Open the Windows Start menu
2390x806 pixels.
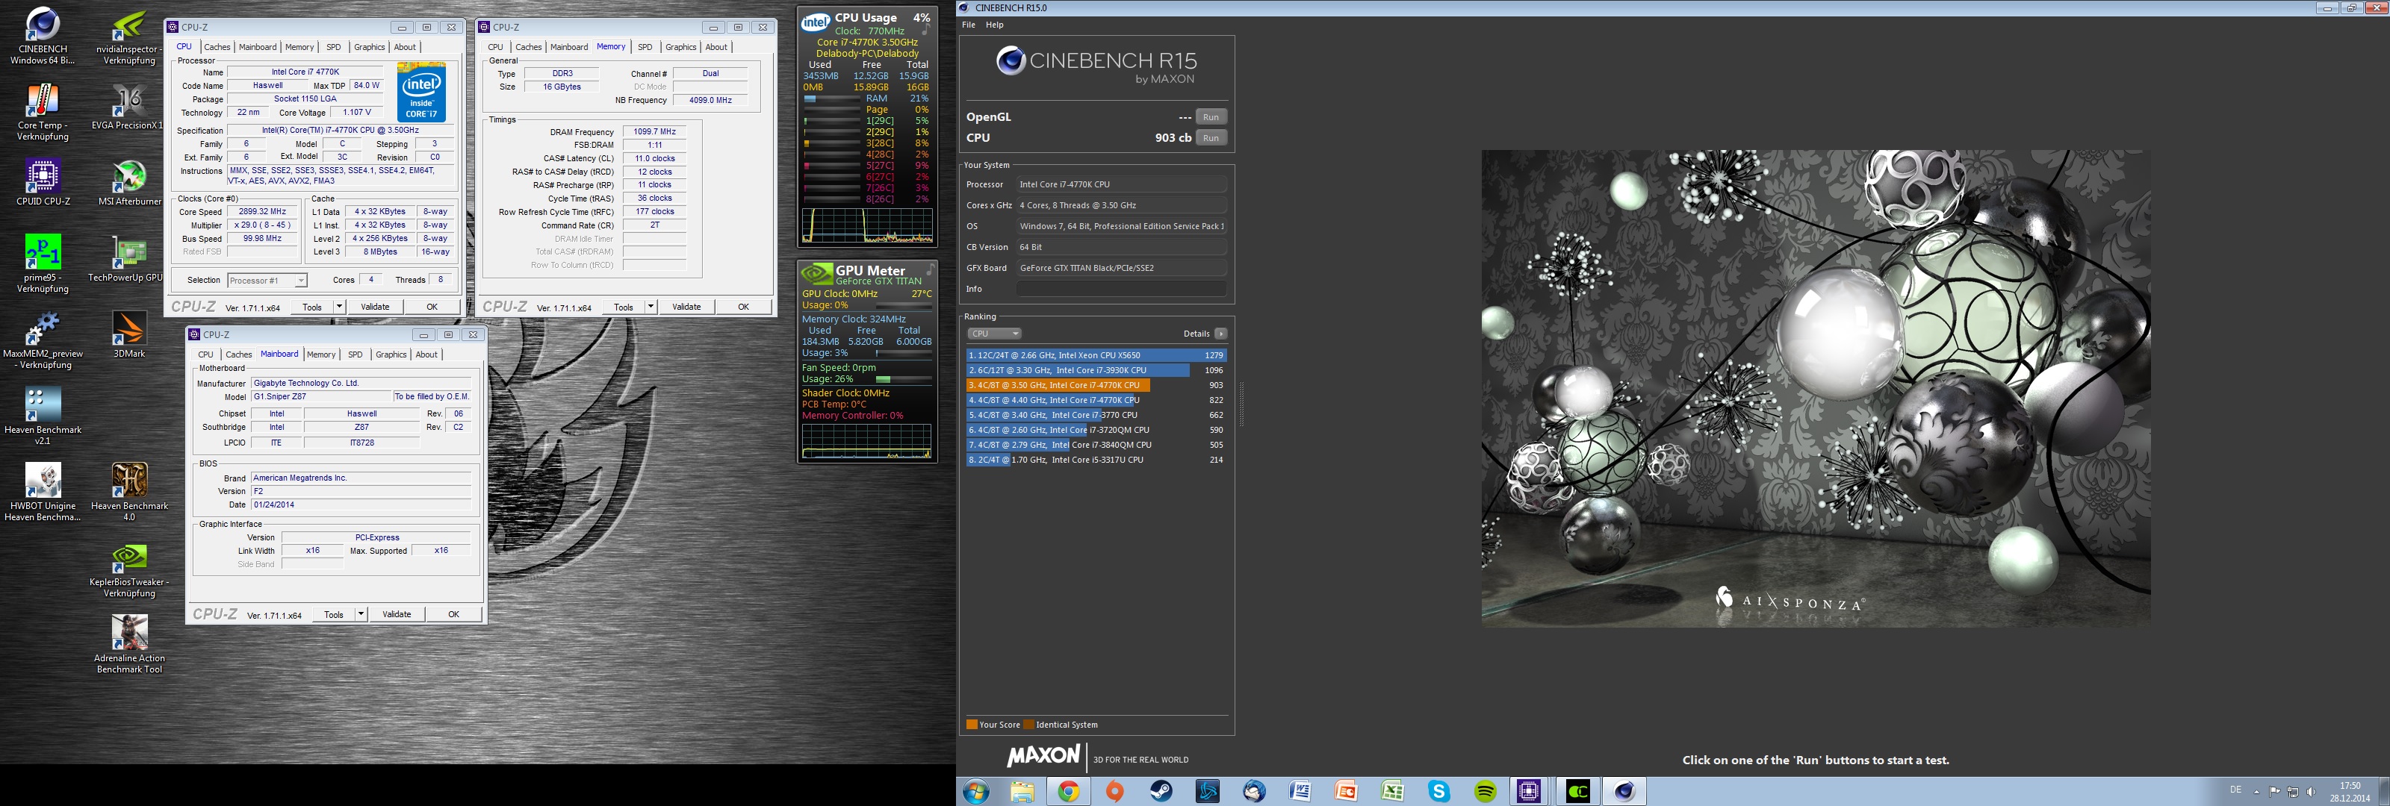(x=976, y=791)
